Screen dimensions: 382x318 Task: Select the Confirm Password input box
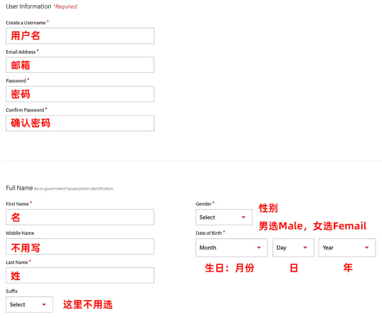tap(80, 123)
